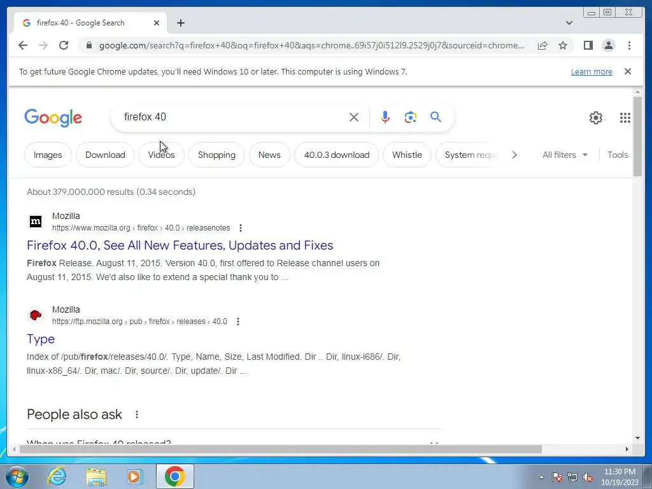Image resolution: width=652 pixels, height=489 pixels.
Task: Click the vertical scrollbar thumb
Action: coord(637,136)
